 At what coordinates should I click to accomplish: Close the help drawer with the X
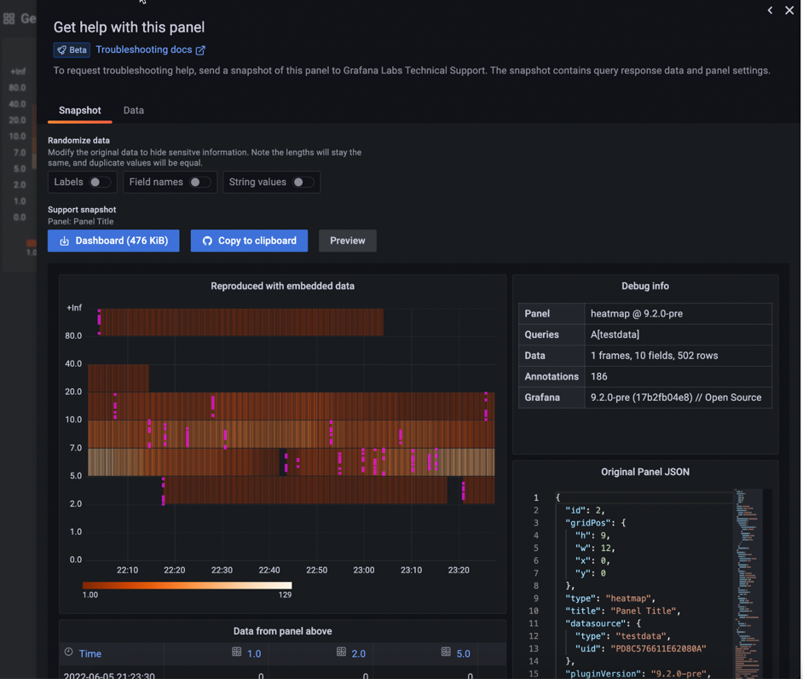tap(789, 10)
